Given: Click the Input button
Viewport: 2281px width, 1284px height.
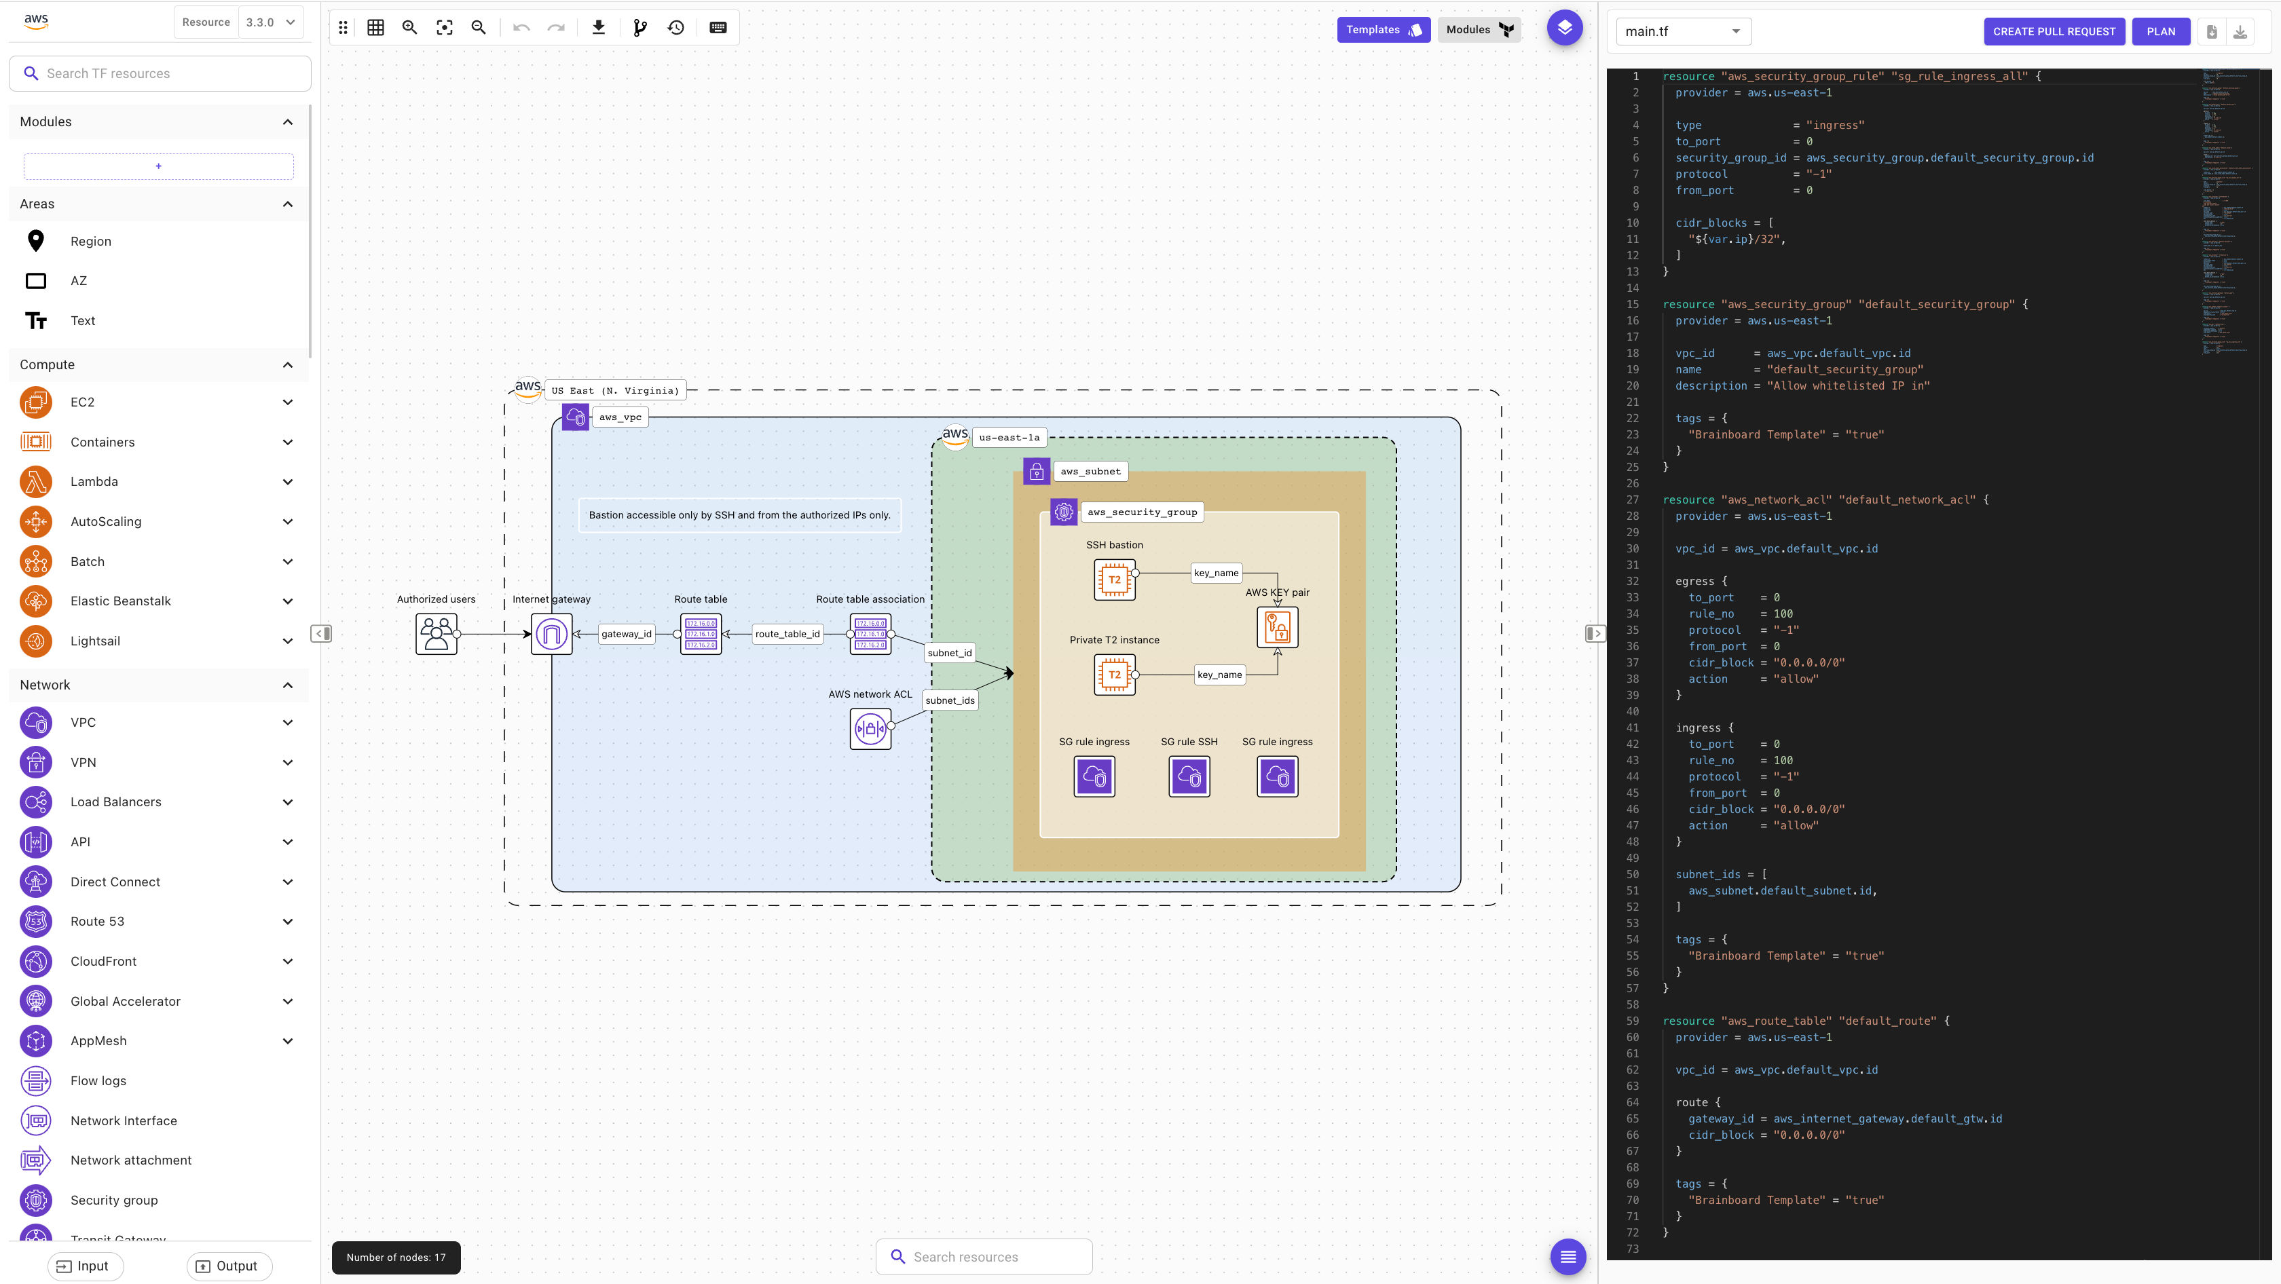Looking at the screenshot, I should pos(85,1266).
